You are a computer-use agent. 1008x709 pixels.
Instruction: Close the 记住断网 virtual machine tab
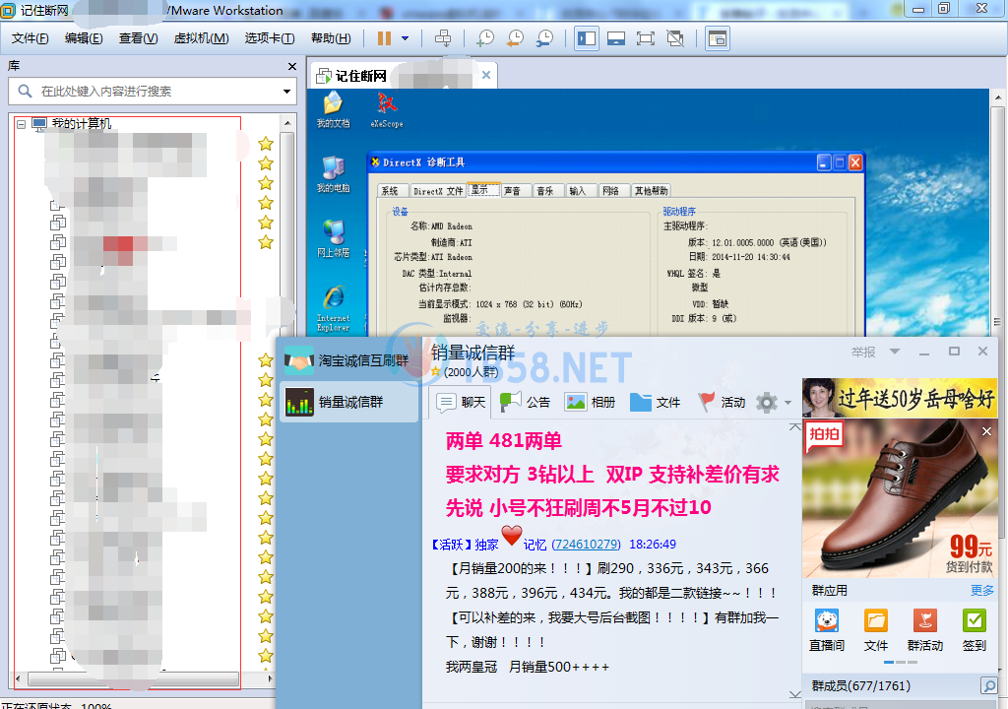click(486, 75)
